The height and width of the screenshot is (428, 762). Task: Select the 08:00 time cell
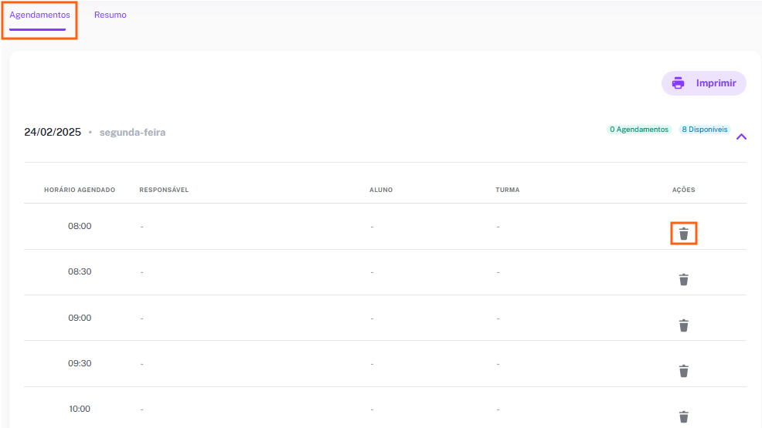click(x=80, y=226)
